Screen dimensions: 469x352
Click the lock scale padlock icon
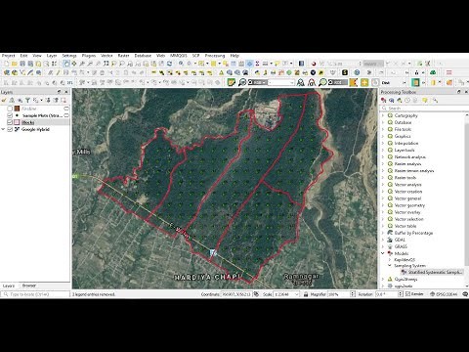pos(306,294)
